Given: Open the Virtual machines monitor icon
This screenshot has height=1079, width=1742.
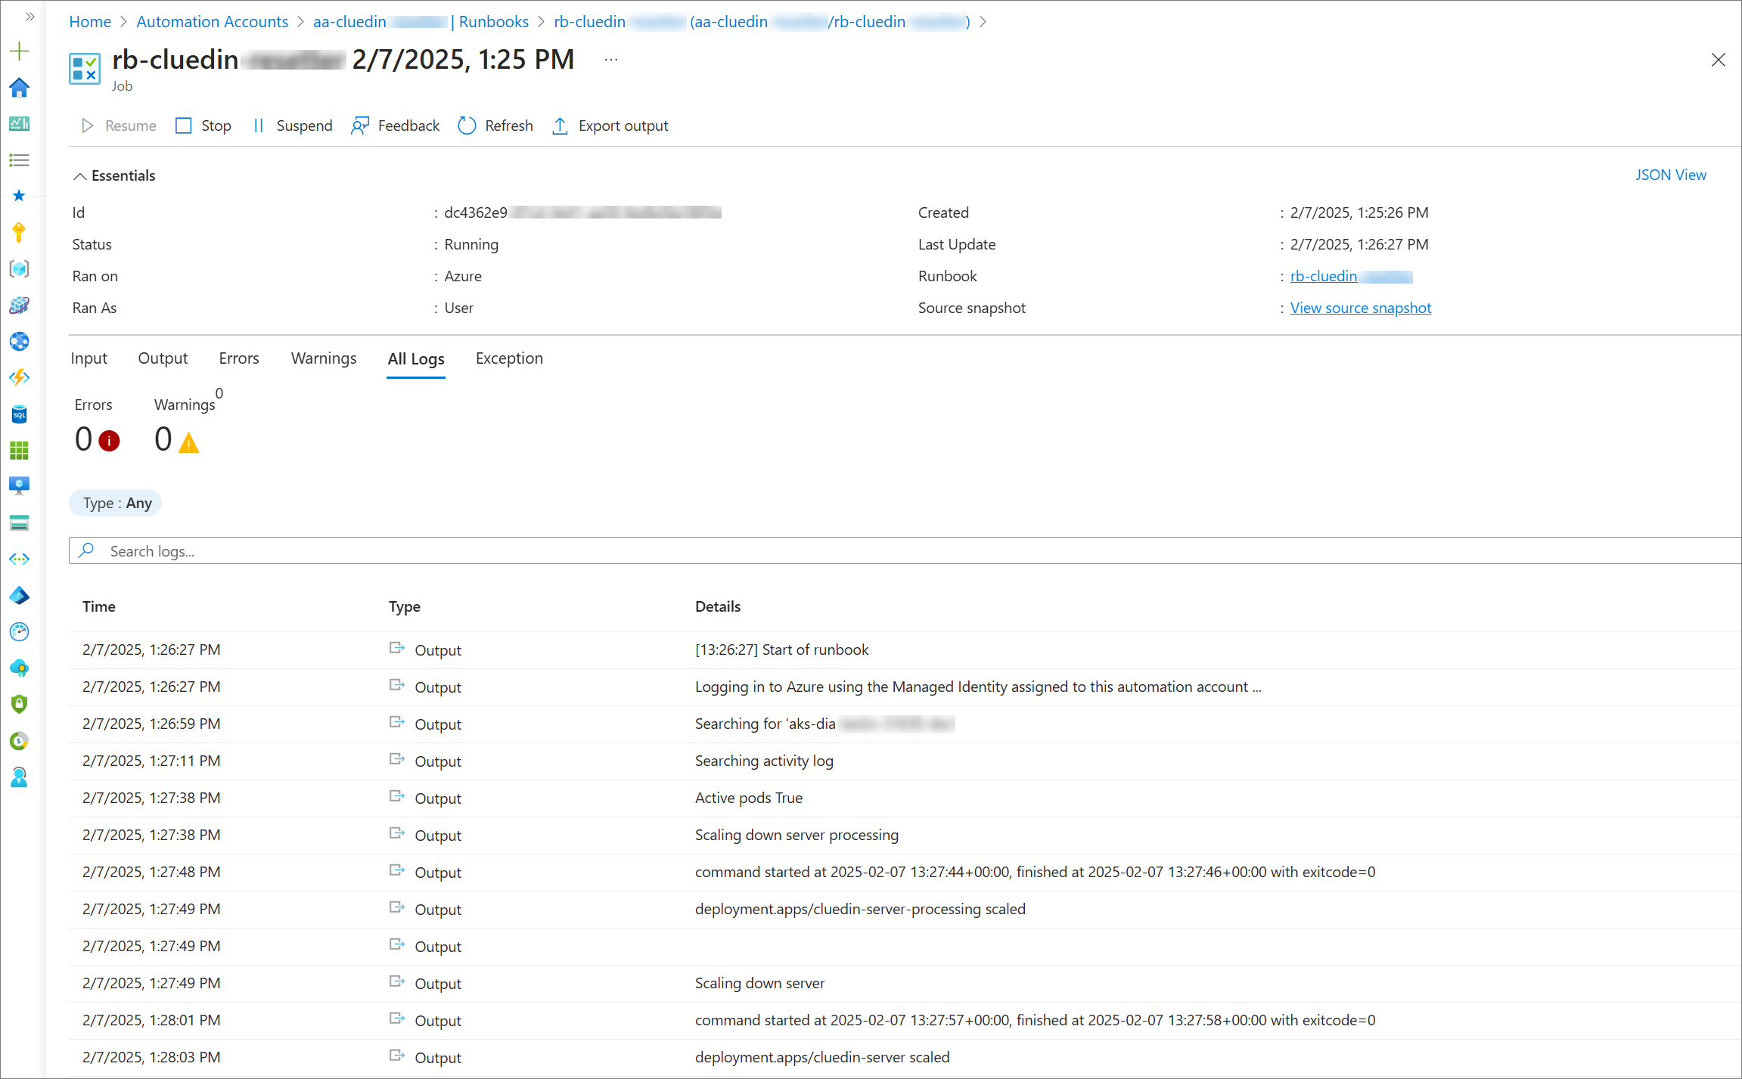Looking at the screenshot, I should coord(19,486).
